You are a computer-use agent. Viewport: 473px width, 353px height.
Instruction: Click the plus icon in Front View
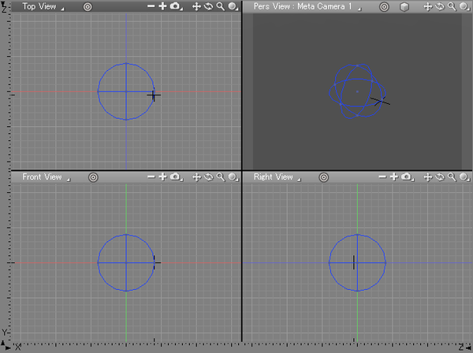162,176
